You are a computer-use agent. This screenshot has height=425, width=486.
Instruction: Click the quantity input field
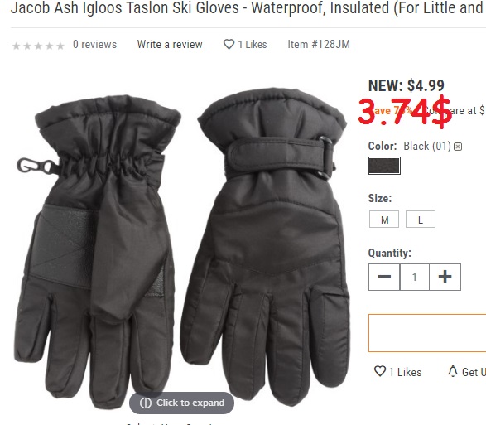(415, 277)
